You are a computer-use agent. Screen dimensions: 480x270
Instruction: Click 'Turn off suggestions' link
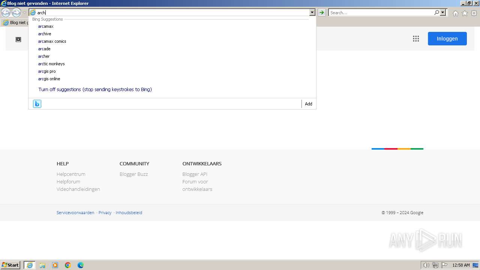click(x=95, y=90)
